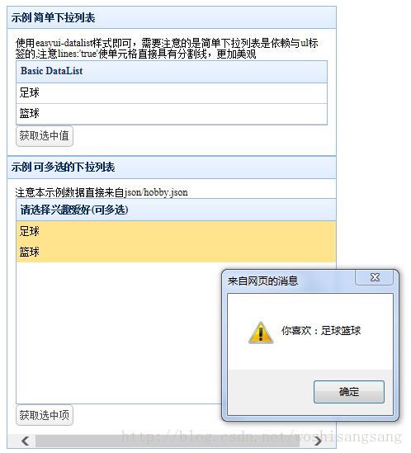Screen dimensions: 411x453
Task: Click the 获取选中项 button
Action: [x=45, y=415]
